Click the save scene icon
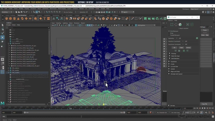The height and width of the screenshot is (121, 215). [21, 12]
